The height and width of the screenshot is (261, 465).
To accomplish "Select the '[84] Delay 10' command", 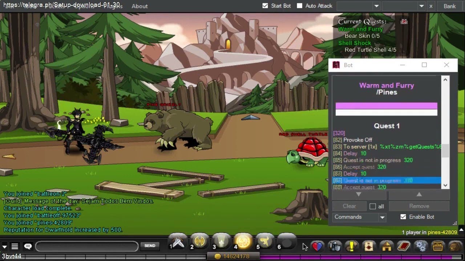I will [x=387, y=153].
